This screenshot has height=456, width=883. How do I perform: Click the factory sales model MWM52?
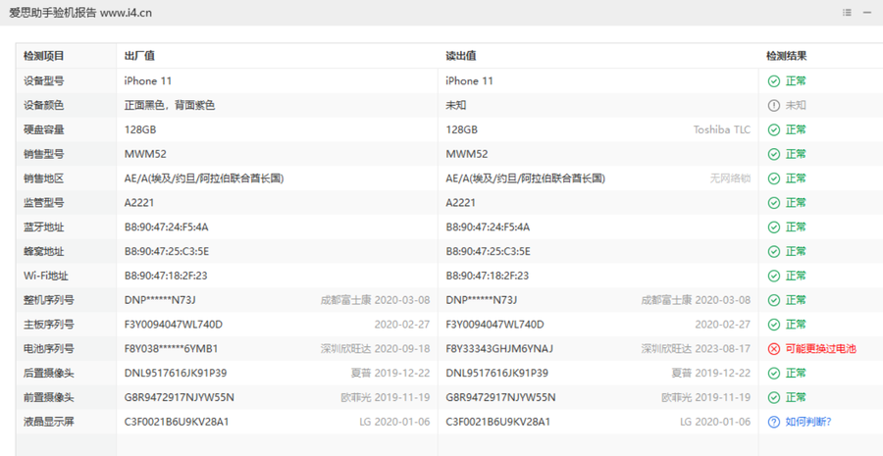click(145, 154)
